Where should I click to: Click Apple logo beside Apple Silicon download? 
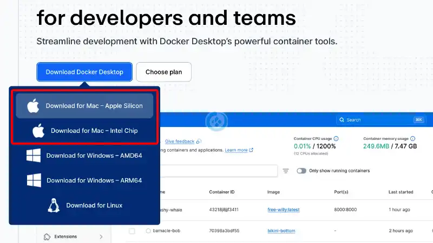(33, 105)
